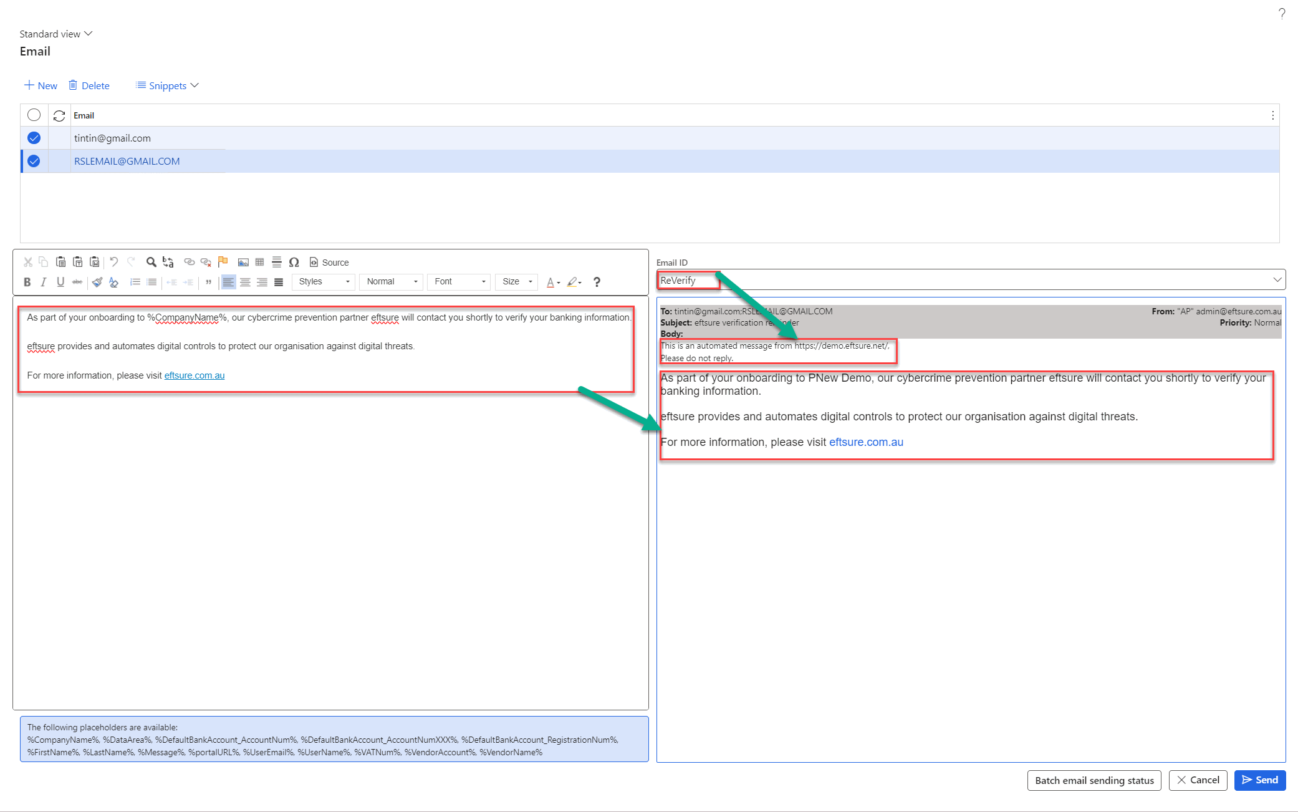Viewport: 1298px width, 812px height.
Task: Click the help question mark top right
Action: (x=1281, y=13)
